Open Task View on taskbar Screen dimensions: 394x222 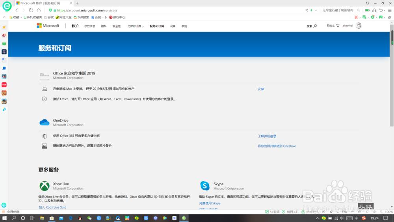pos(32,218)
